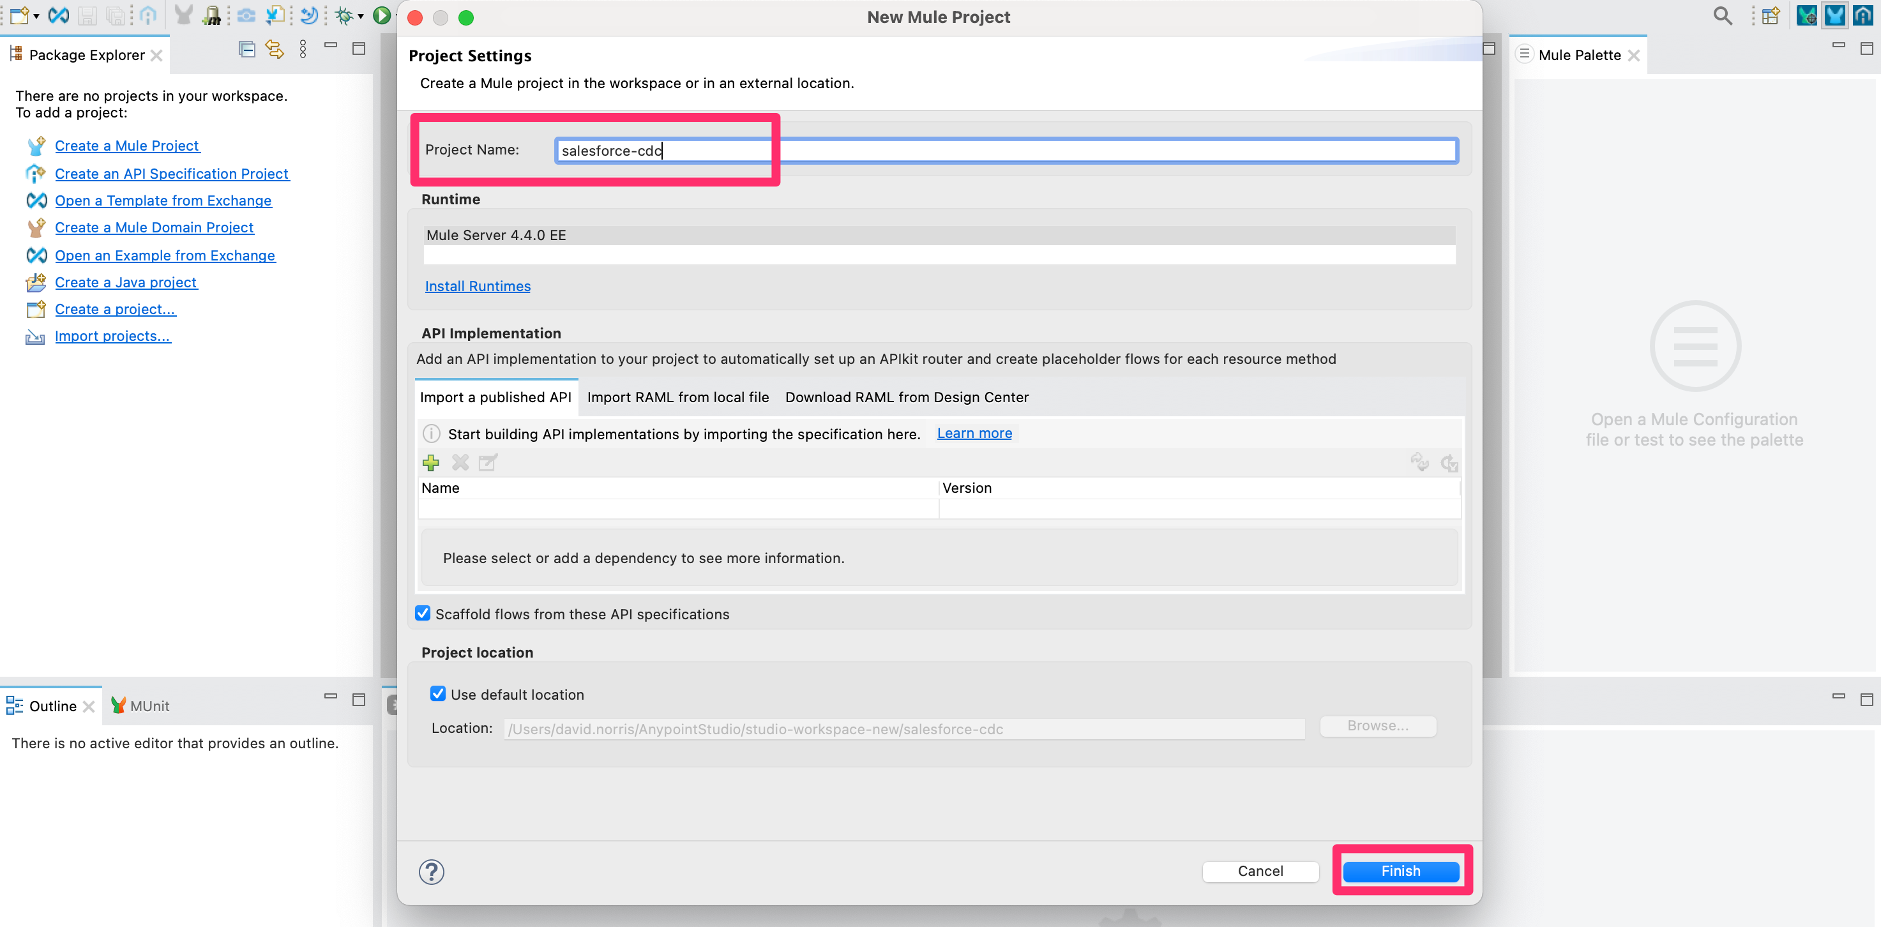Click Collapse All in Package Explorer
Viewport: 1881px width, 927px height.
click(247, 49)
